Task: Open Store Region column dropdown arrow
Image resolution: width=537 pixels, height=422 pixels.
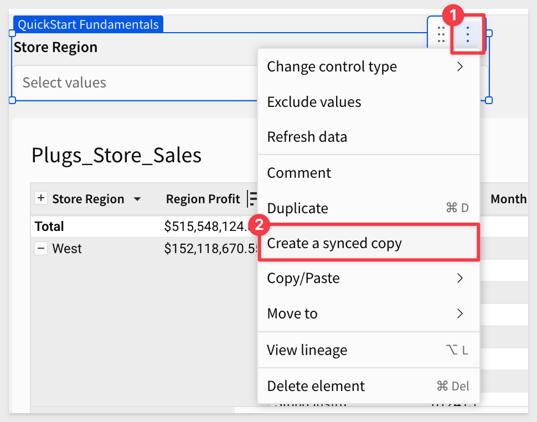Action: pyautogui.click(x=137, y=199)
